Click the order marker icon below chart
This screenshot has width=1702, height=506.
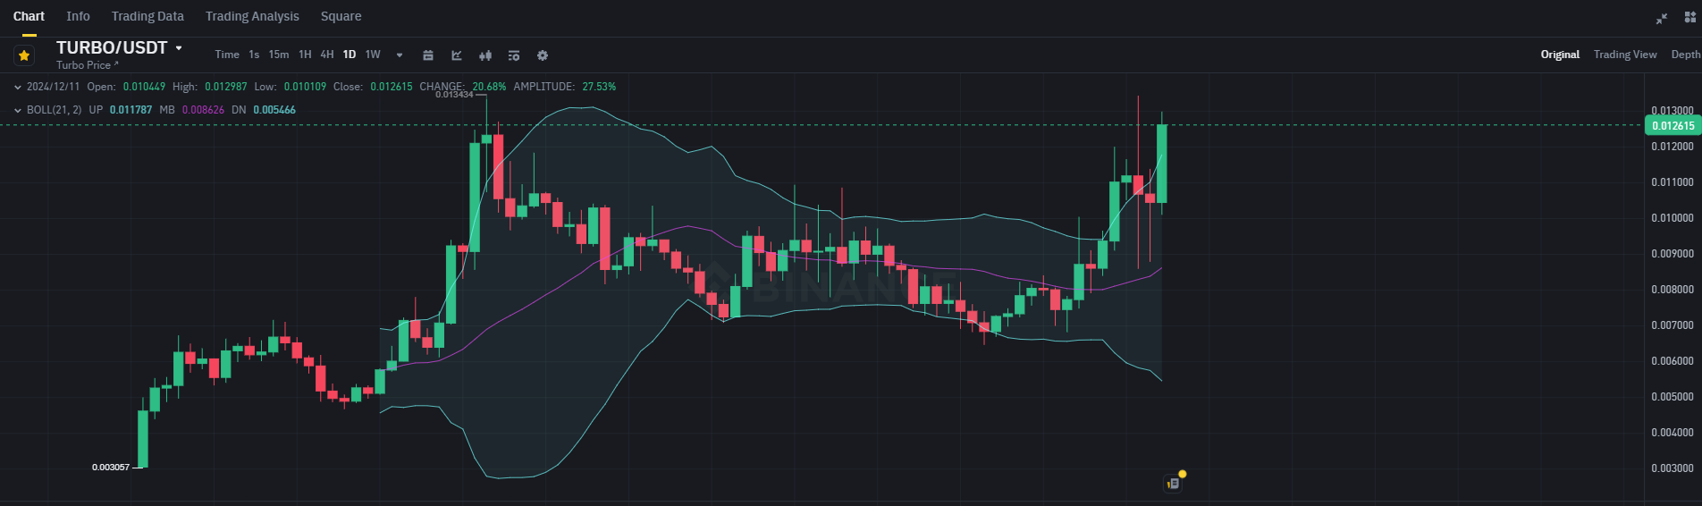click(1174, 483)
